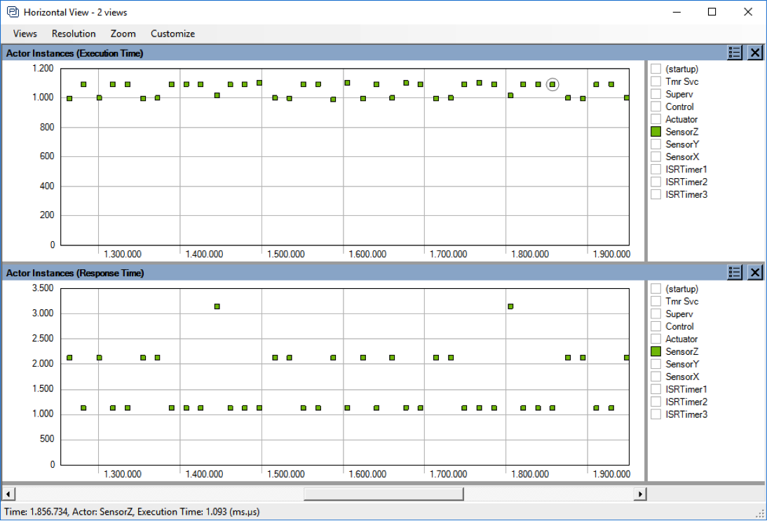Click the Horizontal View window icon in title bar
The height and width of the screenshot is (521, 767).
[13, 12]
